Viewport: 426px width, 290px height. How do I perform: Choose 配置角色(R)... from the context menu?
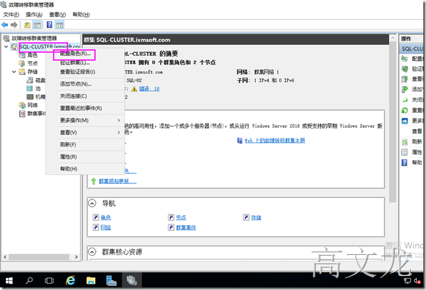pos(75,54)
